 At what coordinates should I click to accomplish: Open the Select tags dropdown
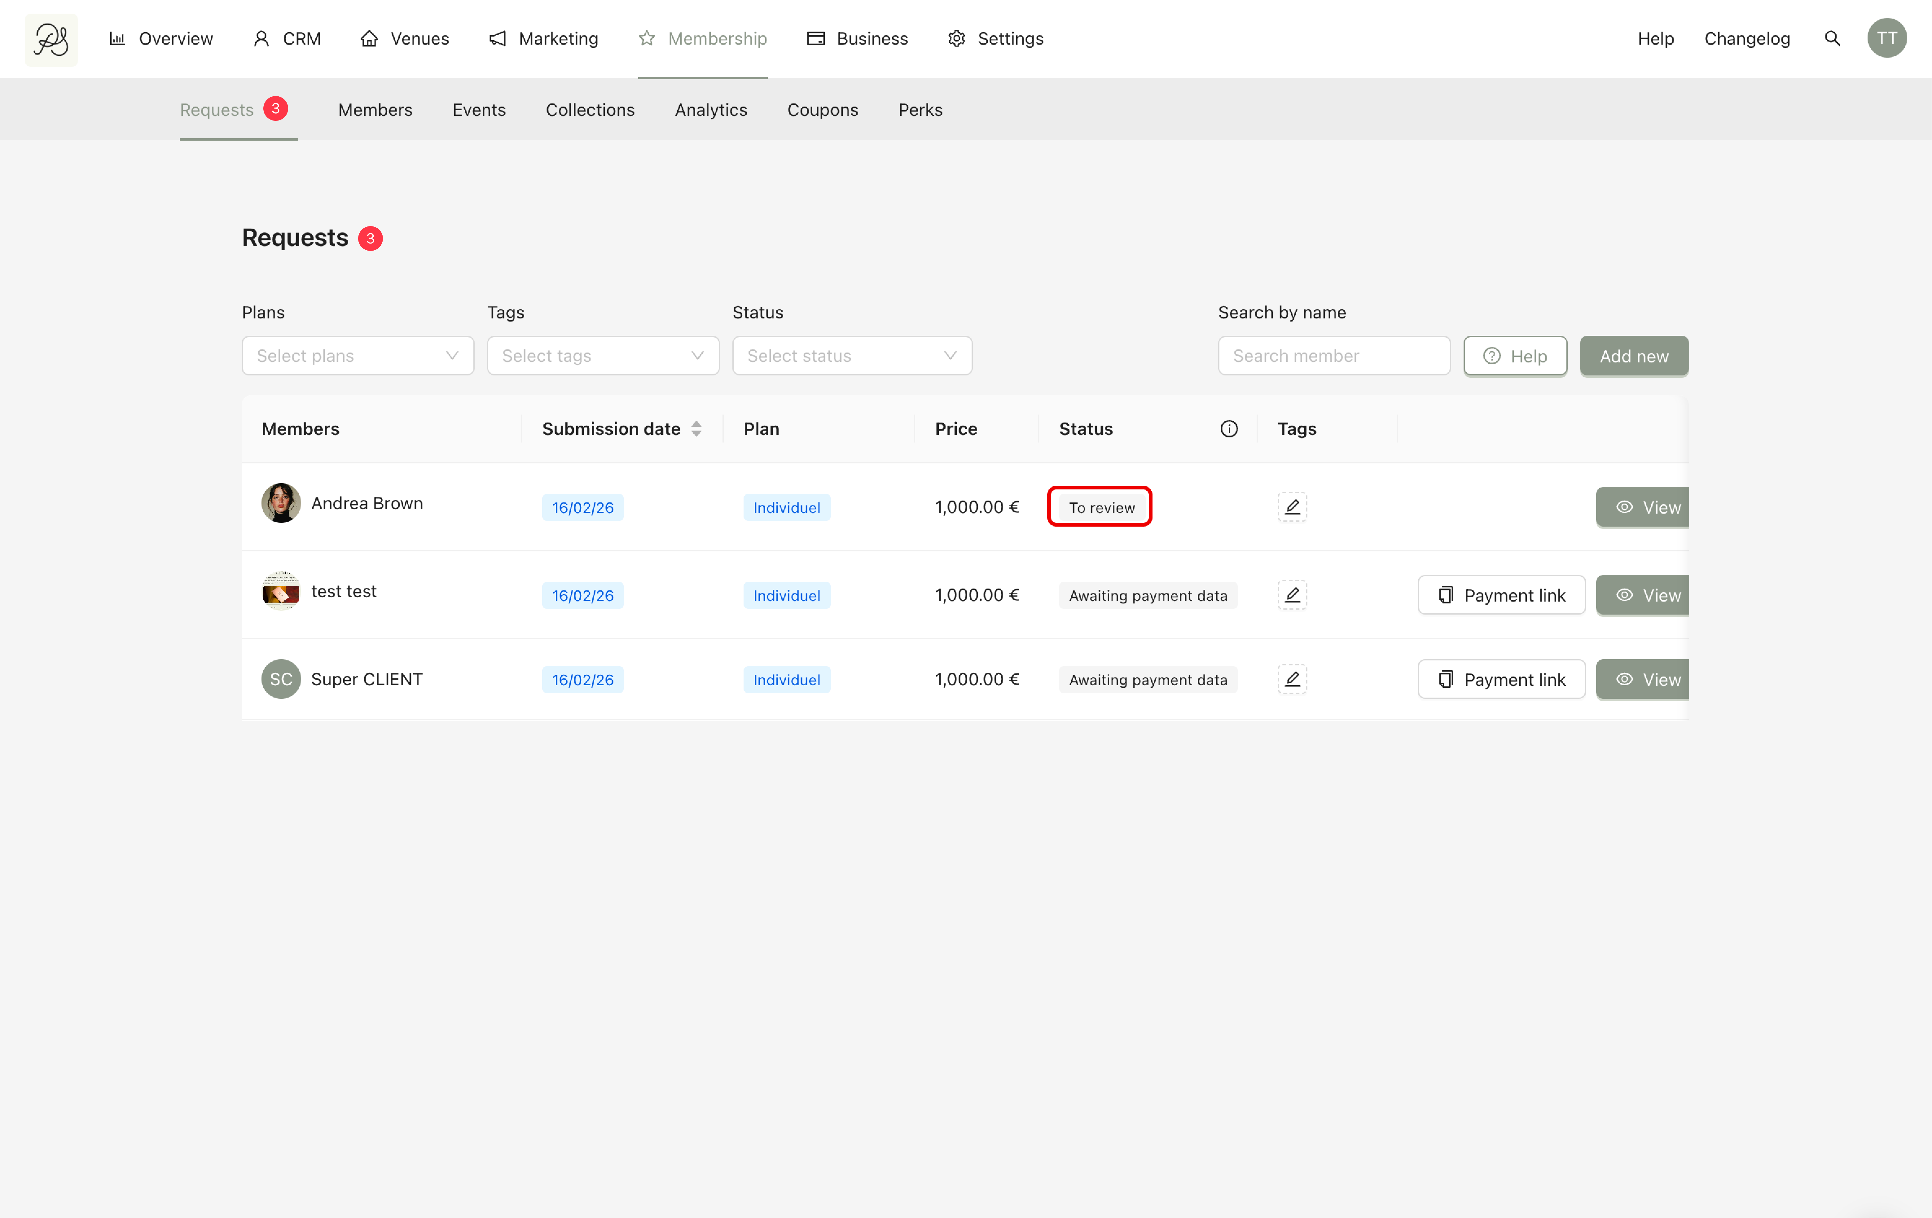point(603,355)
